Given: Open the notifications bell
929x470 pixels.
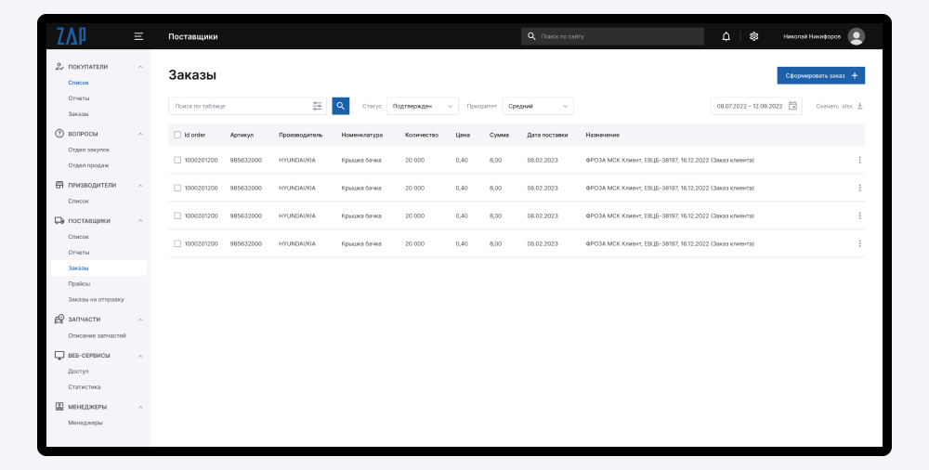Looking at the screenshot, I should (x=726, y=36).
